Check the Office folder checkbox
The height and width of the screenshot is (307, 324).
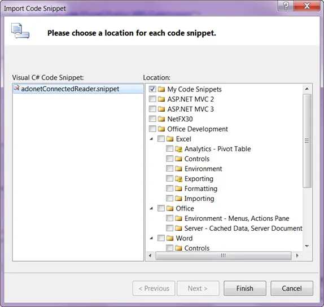pos(161,208)
